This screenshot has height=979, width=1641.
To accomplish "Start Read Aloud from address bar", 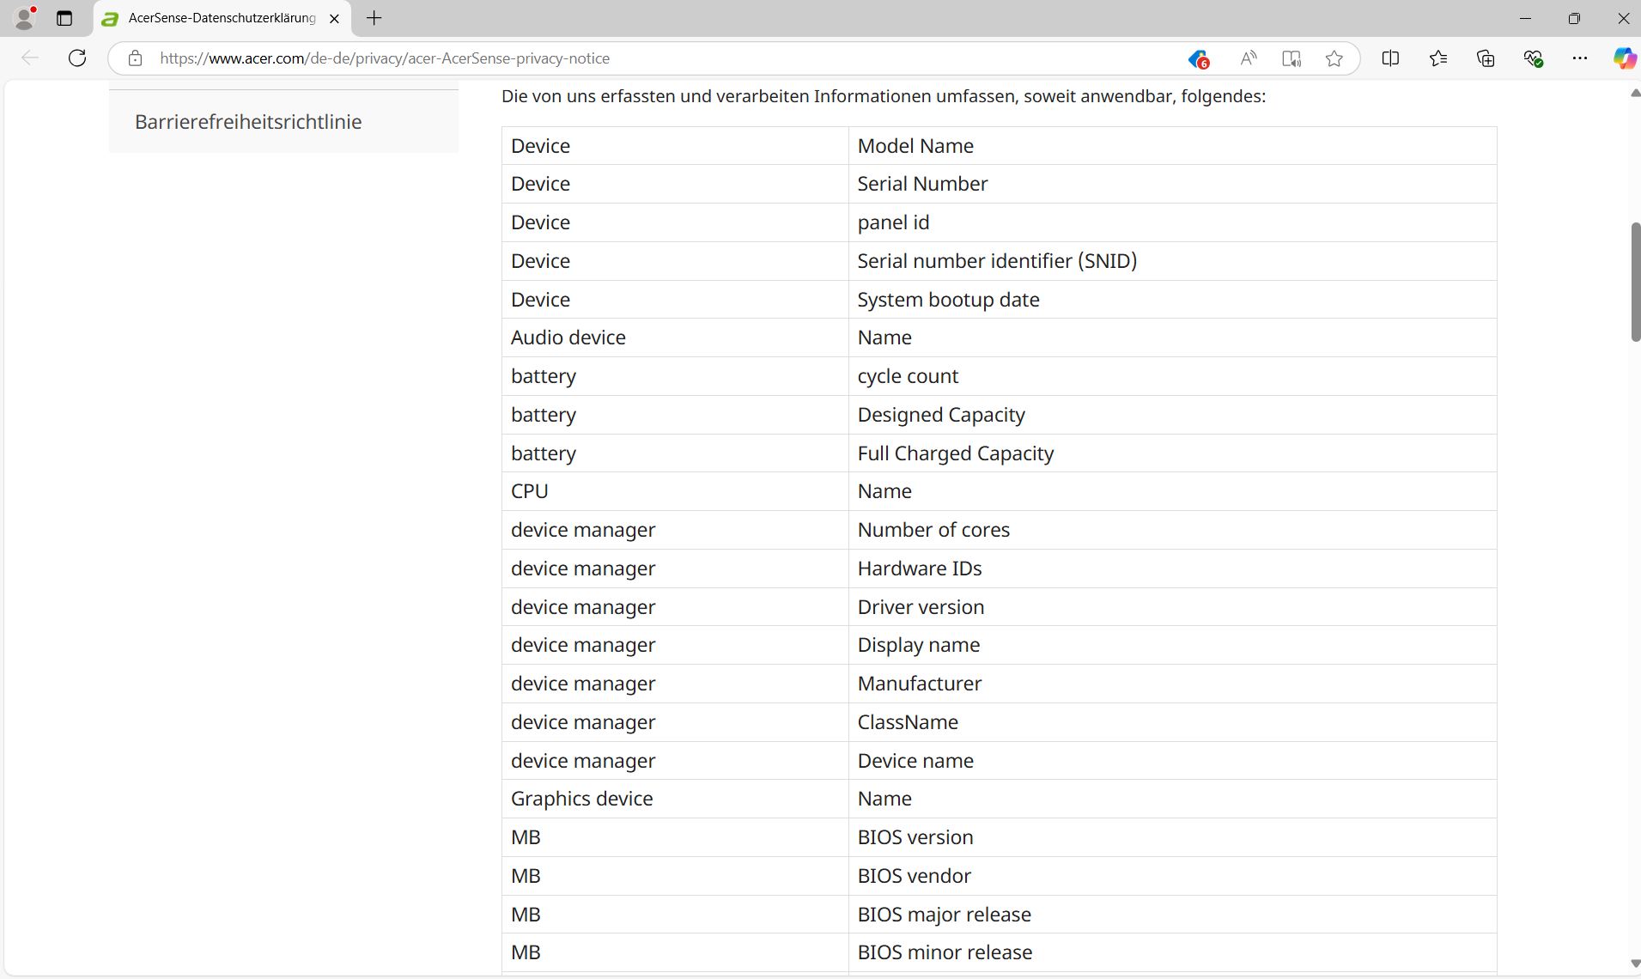I will 1249,58.
